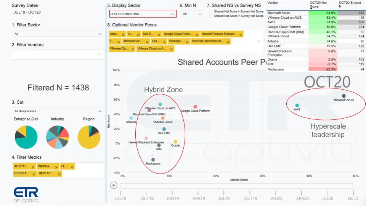Select the Microsoft Azure data point
Viewport: 366px width, 206px height.
344,96
